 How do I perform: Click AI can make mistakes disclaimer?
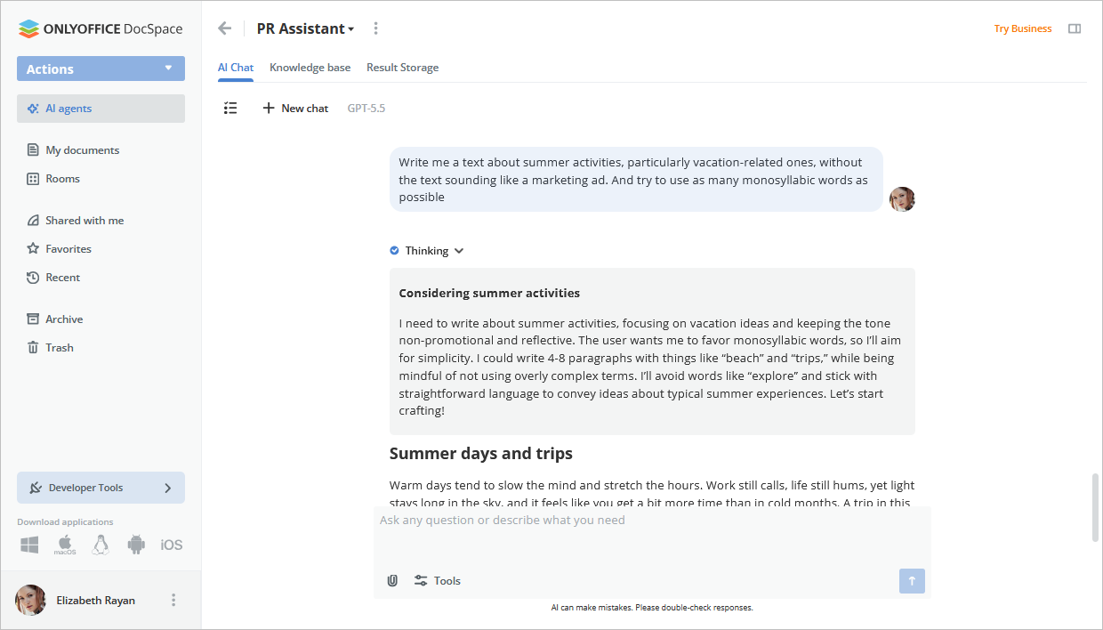point(652,608)
